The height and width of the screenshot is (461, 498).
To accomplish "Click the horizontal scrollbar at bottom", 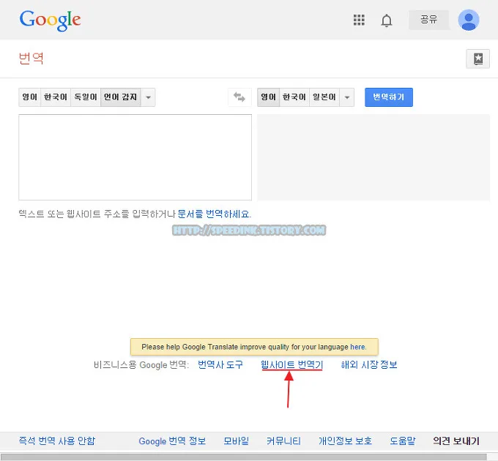I will [x=243, y=457].
